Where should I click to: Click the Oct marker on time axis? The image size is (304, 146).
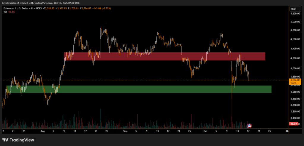click(205, 131)
